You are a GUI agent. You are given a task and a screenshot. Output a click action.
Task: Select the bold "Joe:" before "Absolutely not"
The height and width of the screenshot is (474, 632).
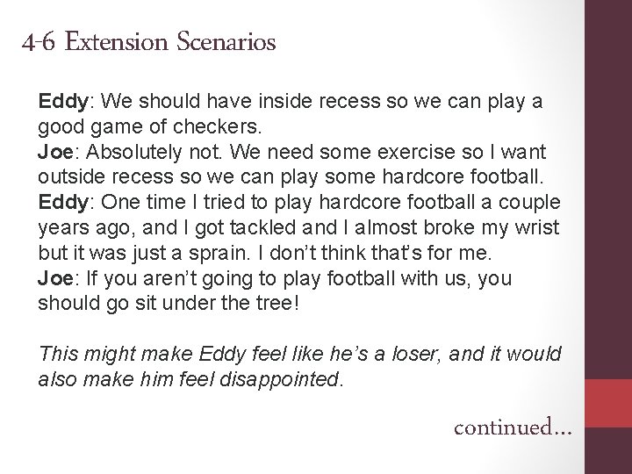tap(55, 151)
